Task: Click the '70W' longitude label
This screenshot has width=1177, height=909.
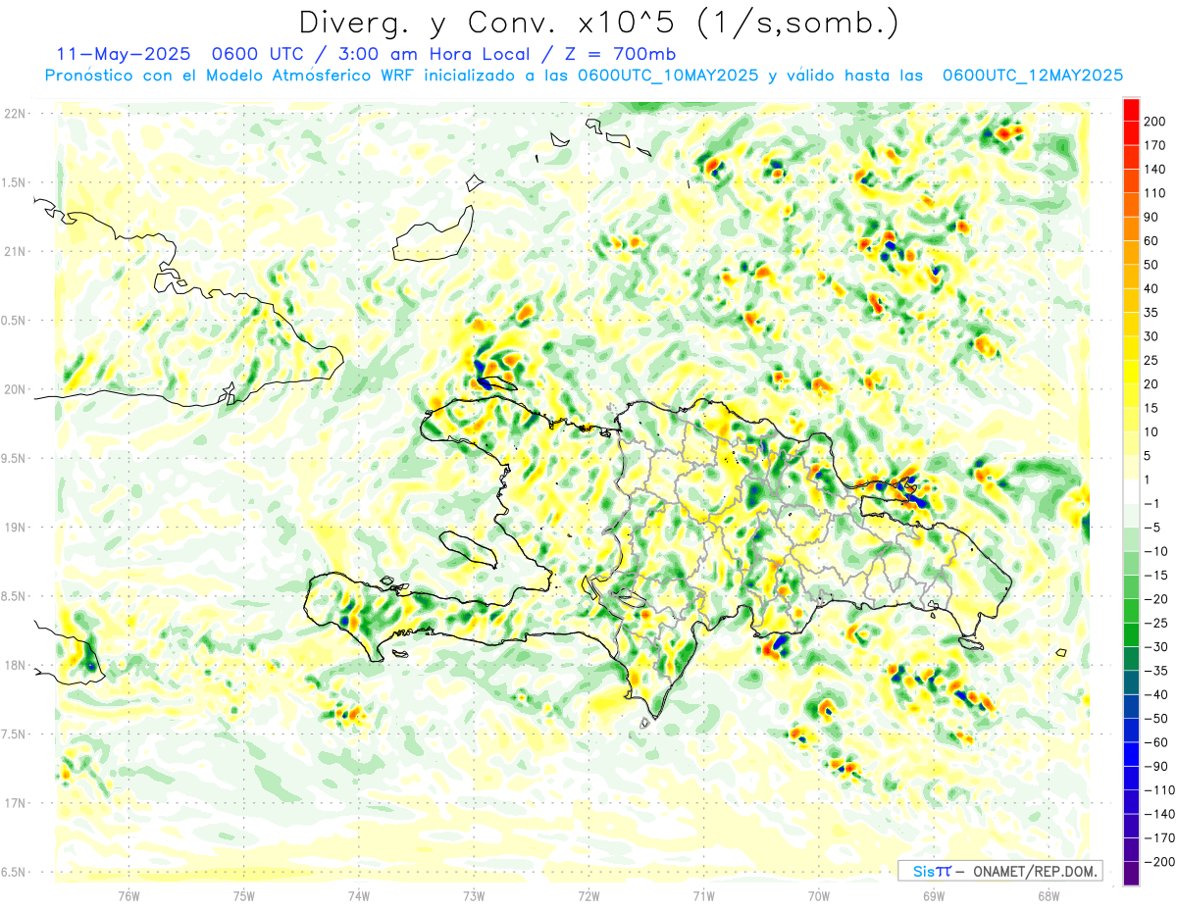Action: [819, 897]
